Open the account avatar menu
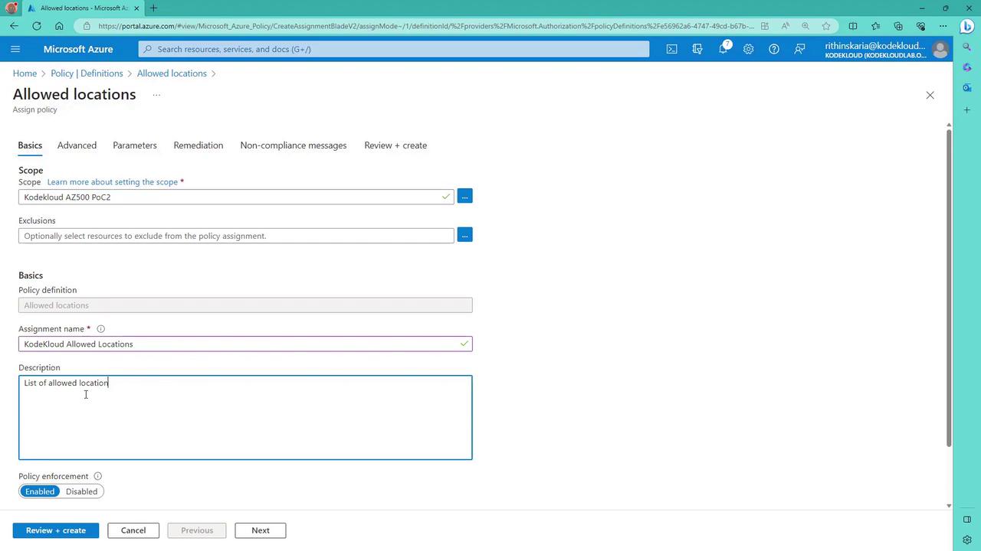This screenshot has width=981, height=551. [940, 49]
